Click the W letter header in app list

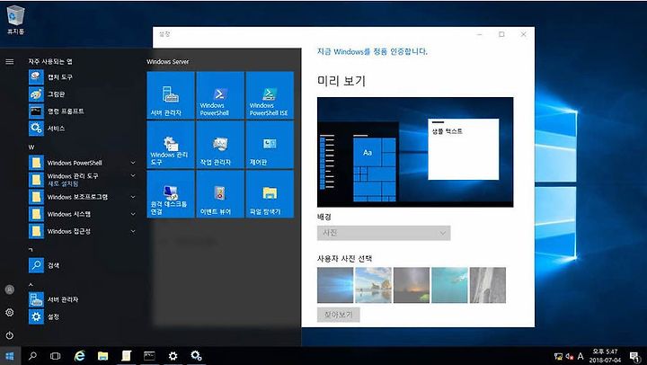pyautogui.click(x=31, y=147)
